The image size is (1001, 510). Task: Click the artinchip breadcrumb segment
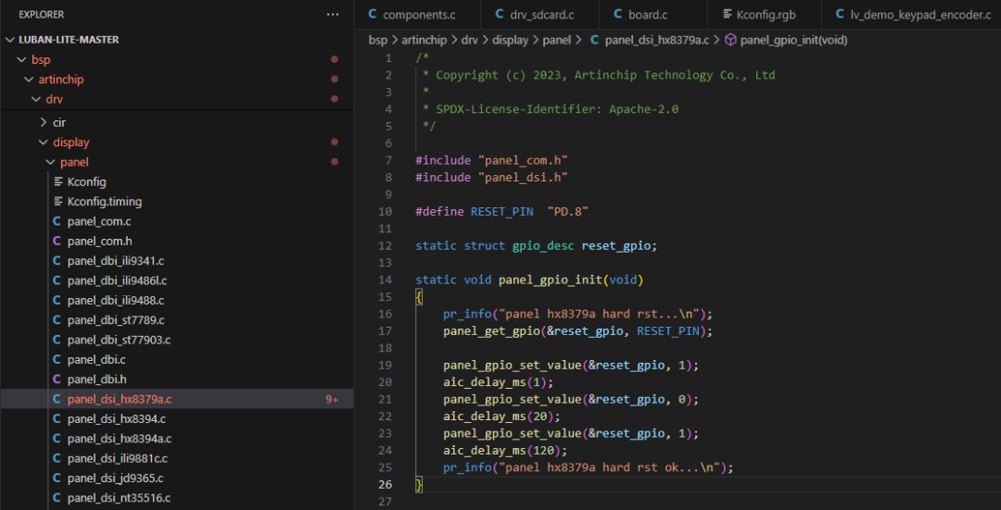(x=424, y=40)
